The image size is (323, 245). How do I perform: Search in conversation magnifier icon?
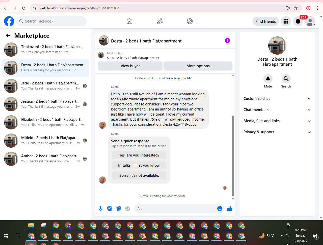pyautogui.click(x=286, y=79)
